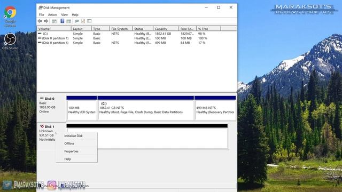This screenshot has height=192, width=342.
Task: Toggle the Show/Hide Action Pane toolbar icon
Action: [x=69, y=21]
